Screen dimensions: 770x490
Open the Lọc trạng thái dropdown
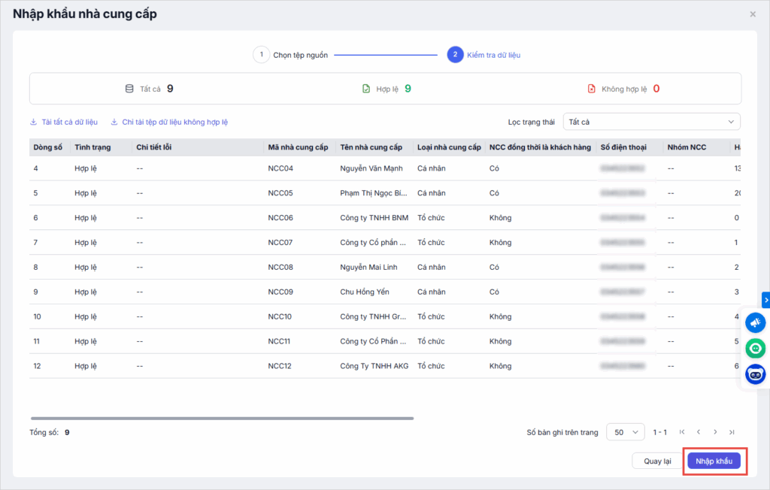coord(651,122)
